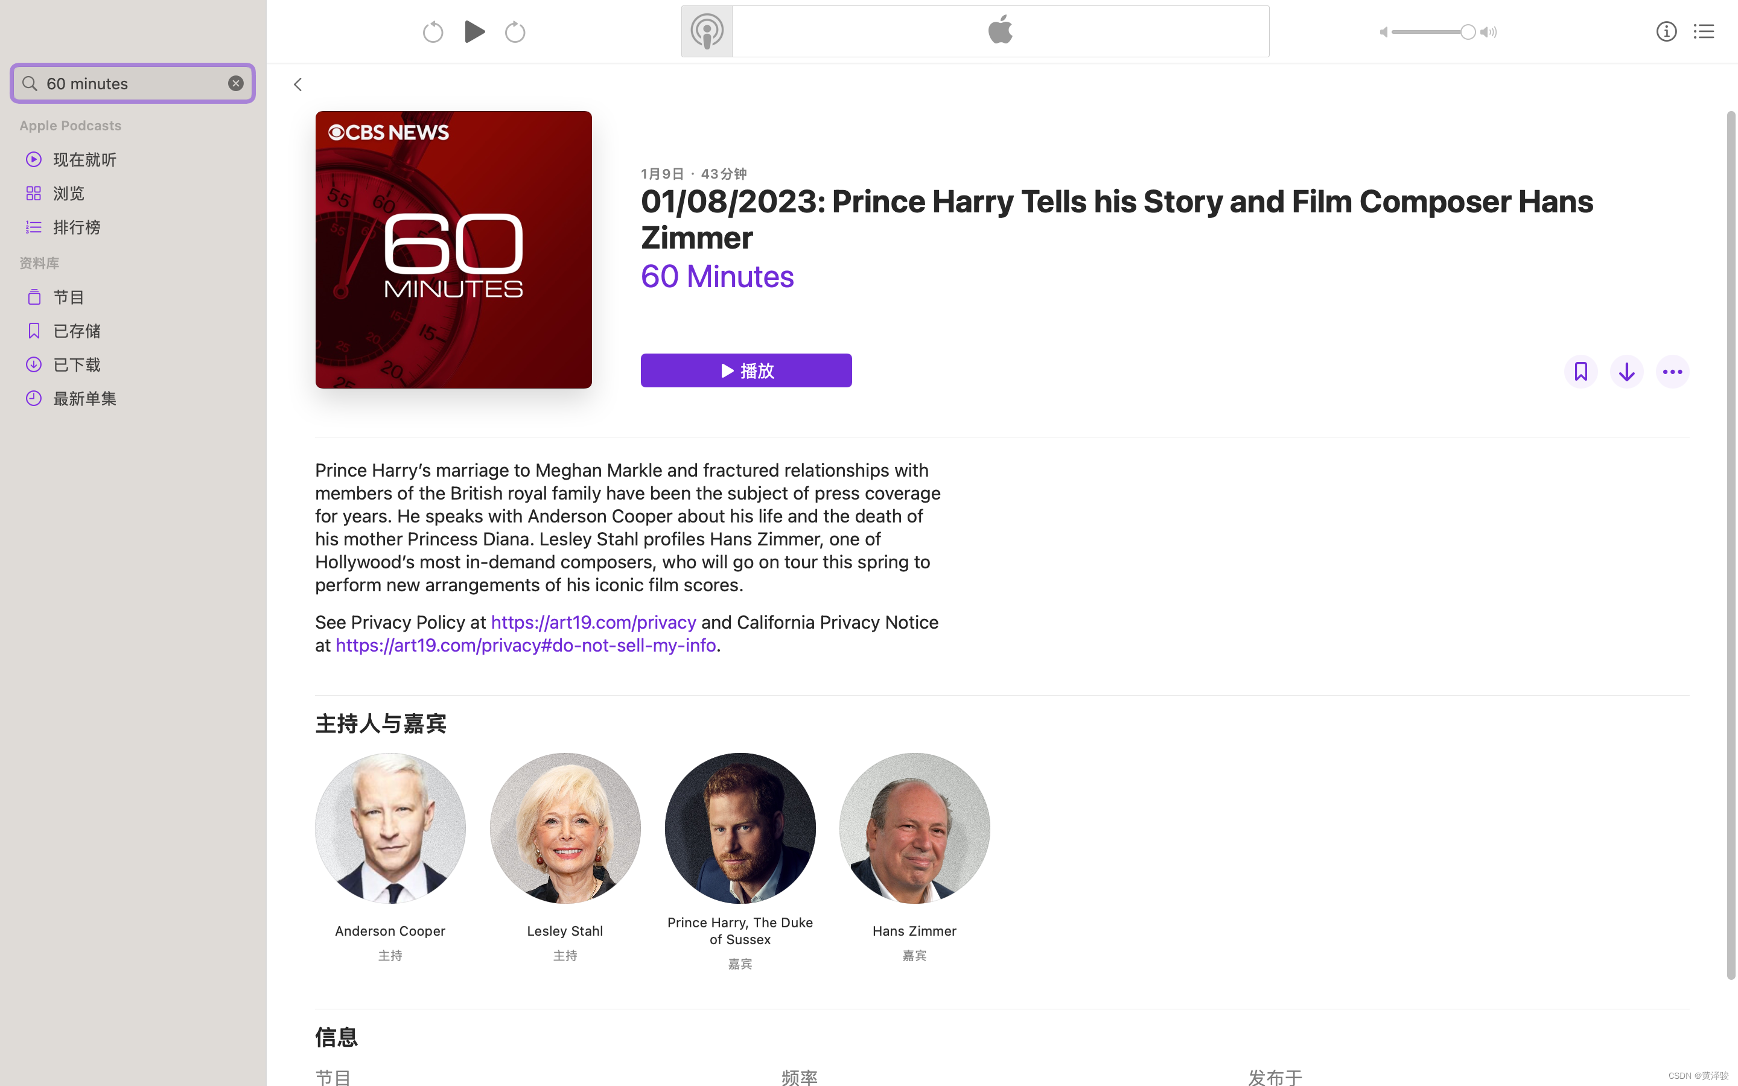Save the episode with the bookmark icon
Viewport: 1738px width, 1086px height.
coord(1580,371)
